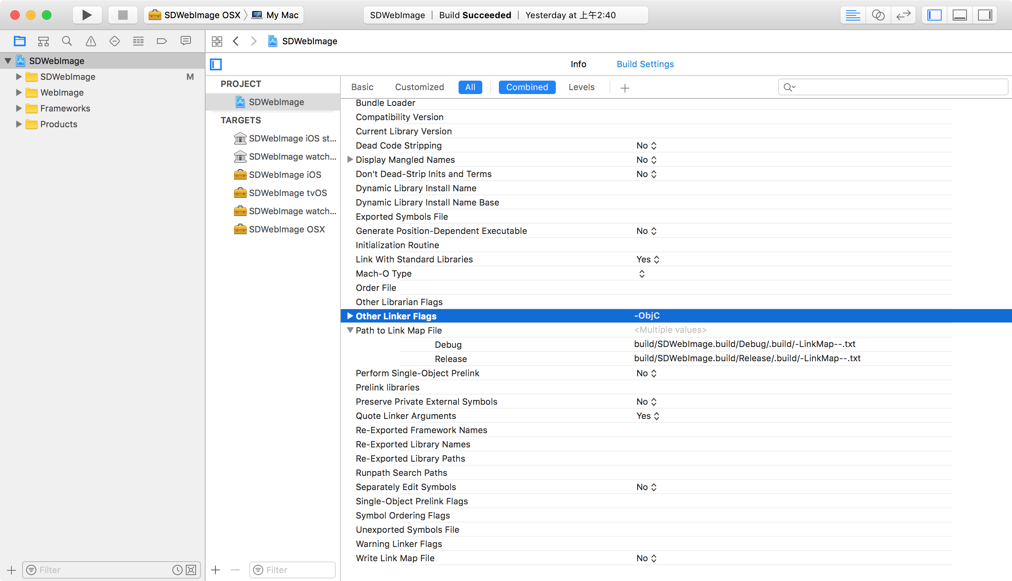Select the SDWebImage OSX target
Viewport: 1012px width, 581px height.
pyautogui.click(x=279, y=230)
